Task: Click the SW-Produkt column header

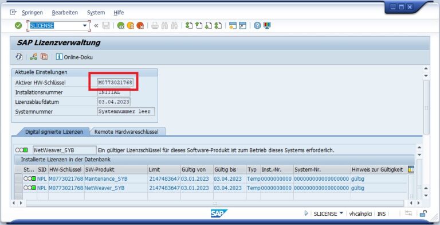Action: tap(116, 169)
